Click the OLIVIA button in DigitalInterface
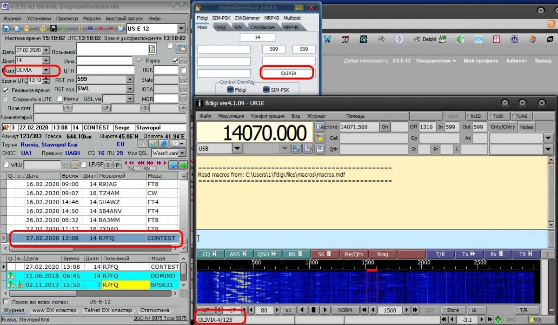This screenshot has height=325, width=558. click(x=288, y=73)
